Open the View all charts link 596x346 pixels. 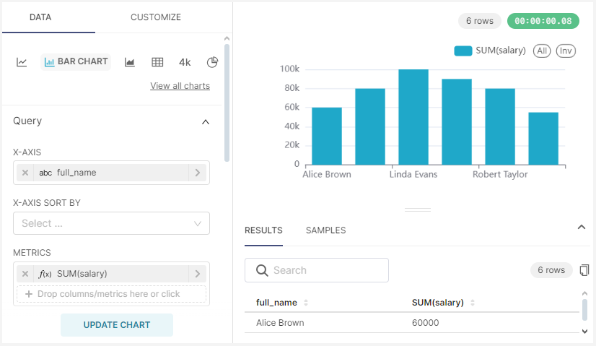pyautogui.click(x=180, y=86)
